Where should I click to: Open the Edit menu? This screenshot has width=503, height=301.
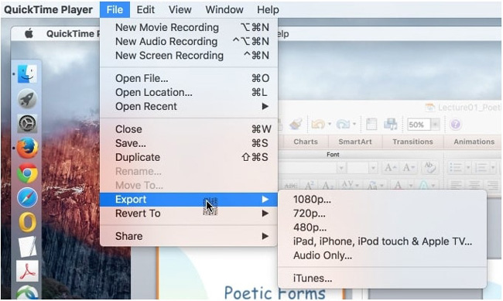[x=145, y=9]
